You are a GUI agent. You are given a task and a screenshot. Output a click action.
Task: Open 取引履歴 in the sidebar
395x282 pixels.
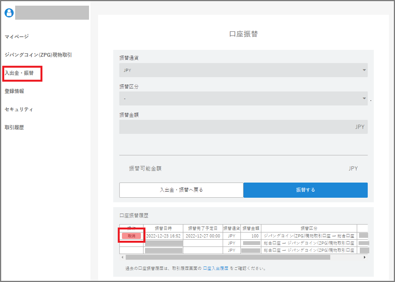point(15,127)
